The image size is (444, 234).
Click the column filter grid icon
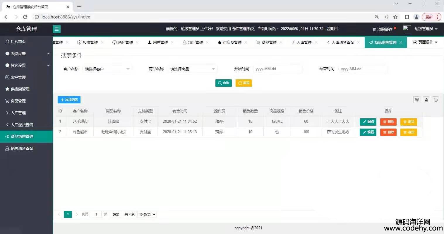pyautogui.click(x=417, y=100)
